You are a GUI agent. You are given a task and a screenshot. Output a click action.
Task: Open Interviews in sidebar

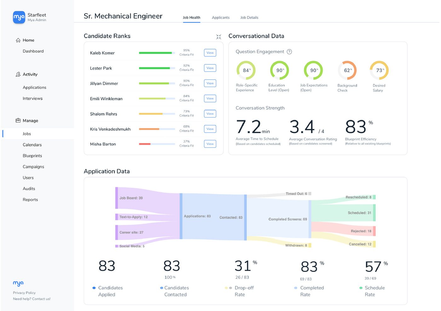(x=32, y=98)
